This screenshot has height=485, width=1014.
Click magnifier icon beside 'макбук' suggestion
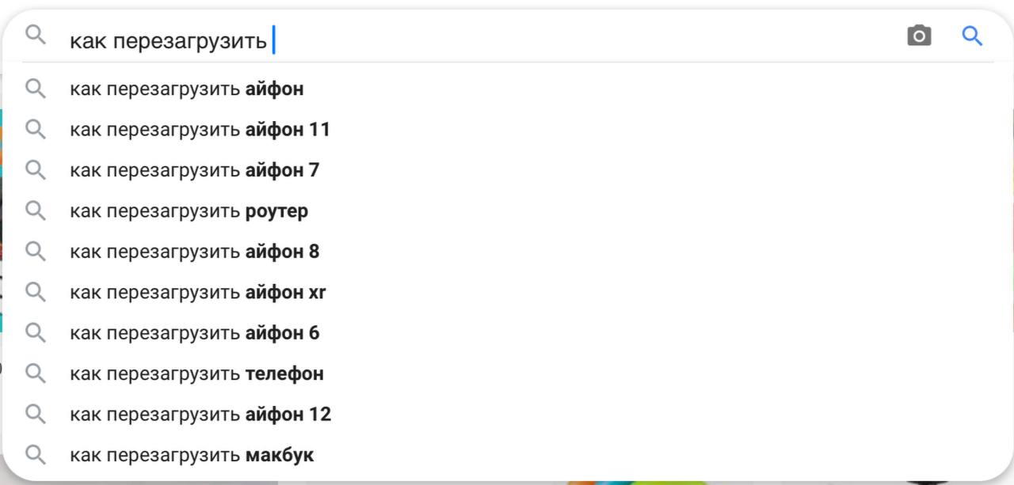coord(36,455)
